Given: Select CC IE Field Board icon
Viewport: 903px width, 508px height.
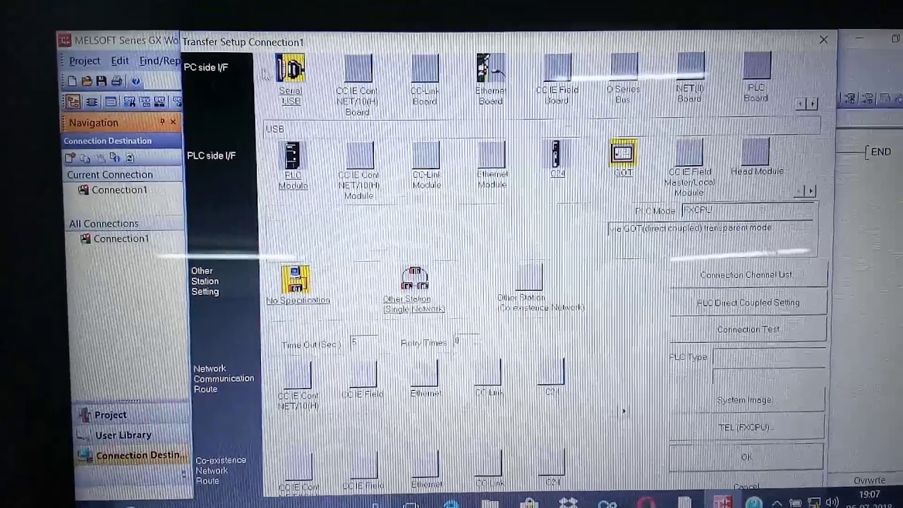Looking at the screenshot, I should [557, 67].
